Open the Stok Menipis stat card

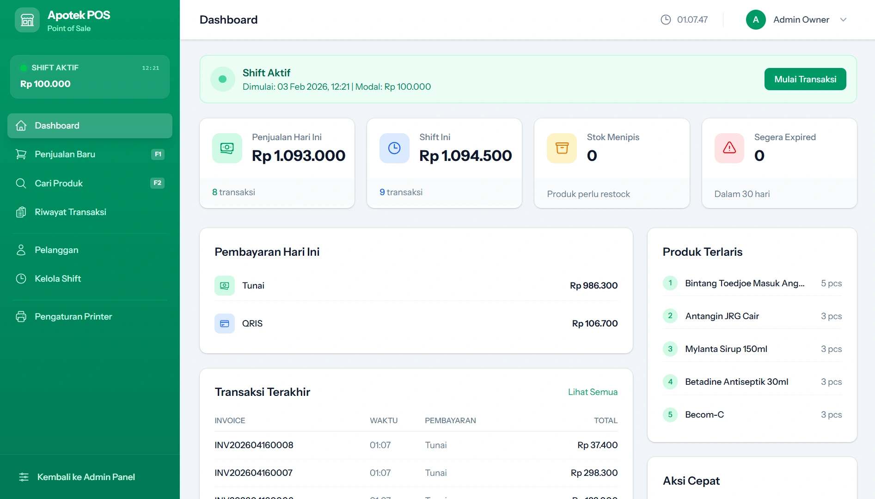pos(612,163)
